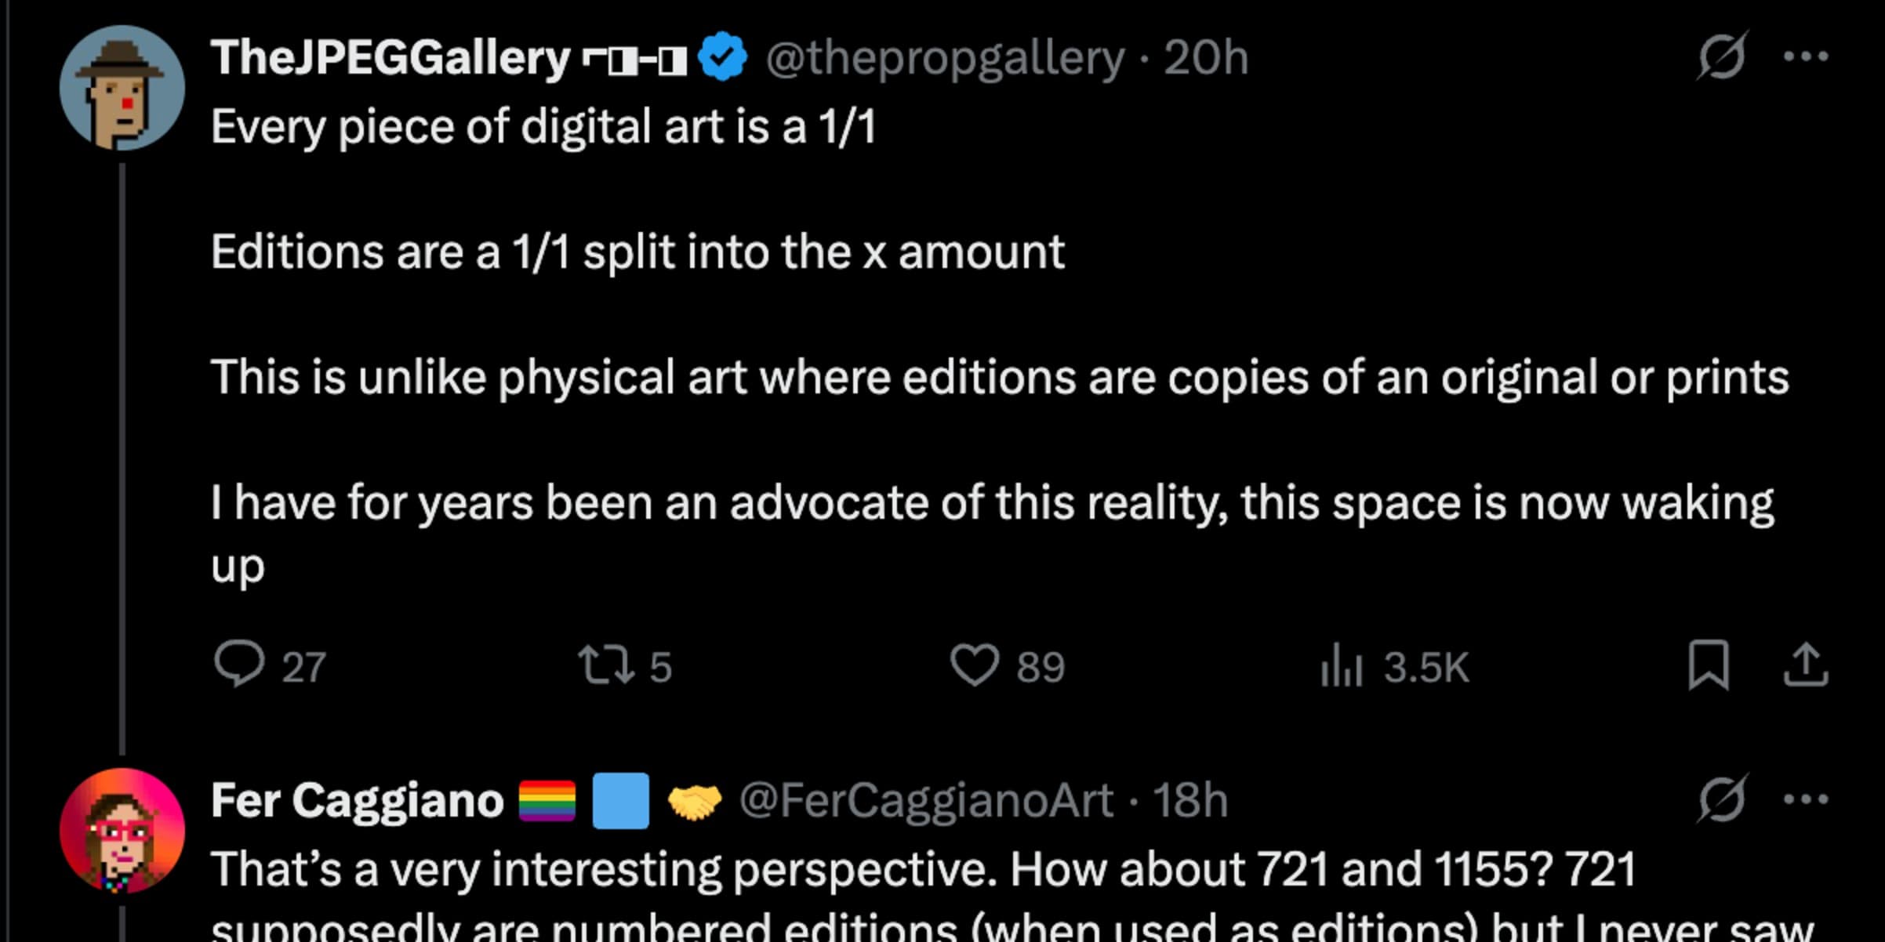
Task: Expand more options on Fer Caggiano reply
Action: point(1806,799)
